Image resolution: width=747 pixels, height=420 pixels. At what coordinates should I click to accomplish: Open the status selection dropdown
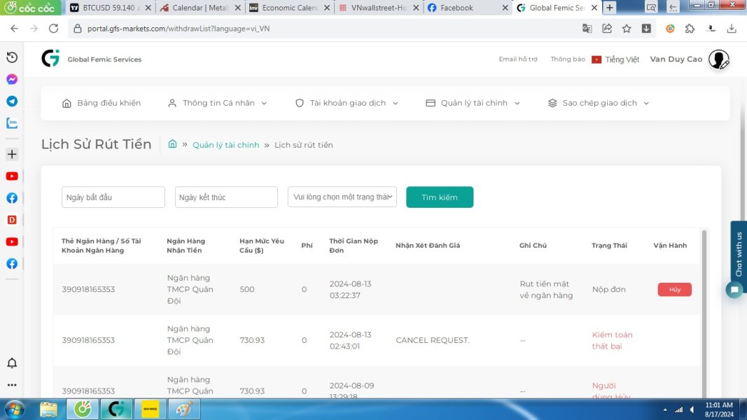point(342,197)
